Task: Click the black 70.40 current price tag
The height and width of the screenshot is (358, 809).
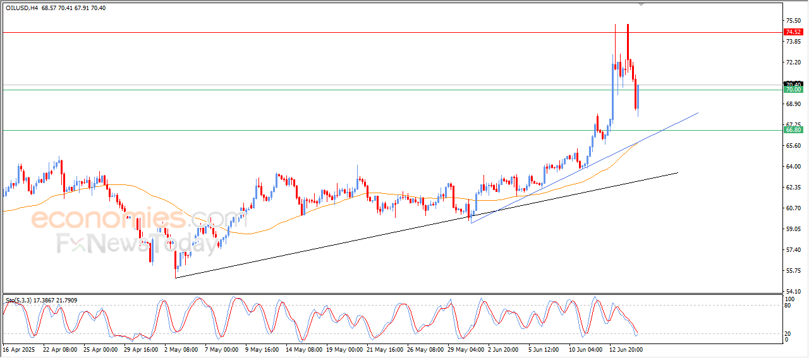Action: coord(793,84)
